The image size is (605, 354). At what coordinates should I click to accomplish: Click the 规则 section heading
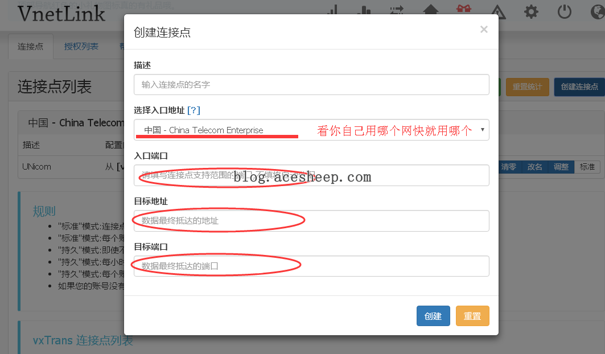click(x=44, y=211)
